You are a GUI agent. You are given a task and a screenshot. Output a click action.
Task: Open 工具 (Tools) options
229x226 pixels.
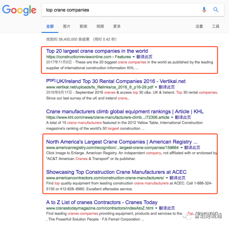tap(216, 26)
